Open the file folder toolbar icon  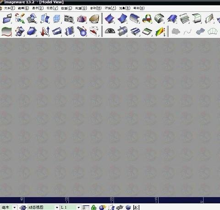[x=7, y=18]
